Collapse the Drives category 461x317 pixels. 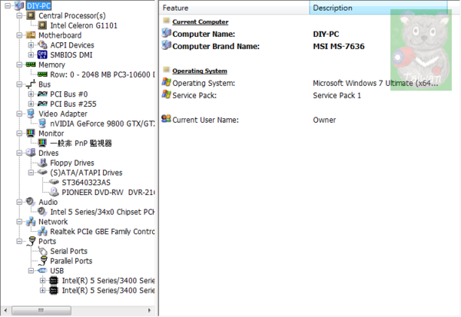[20, 153]
